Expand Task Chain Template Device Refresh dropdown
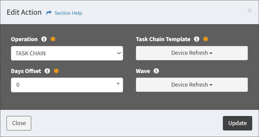The height and width of the screenshot is (137, 259). 192,53
